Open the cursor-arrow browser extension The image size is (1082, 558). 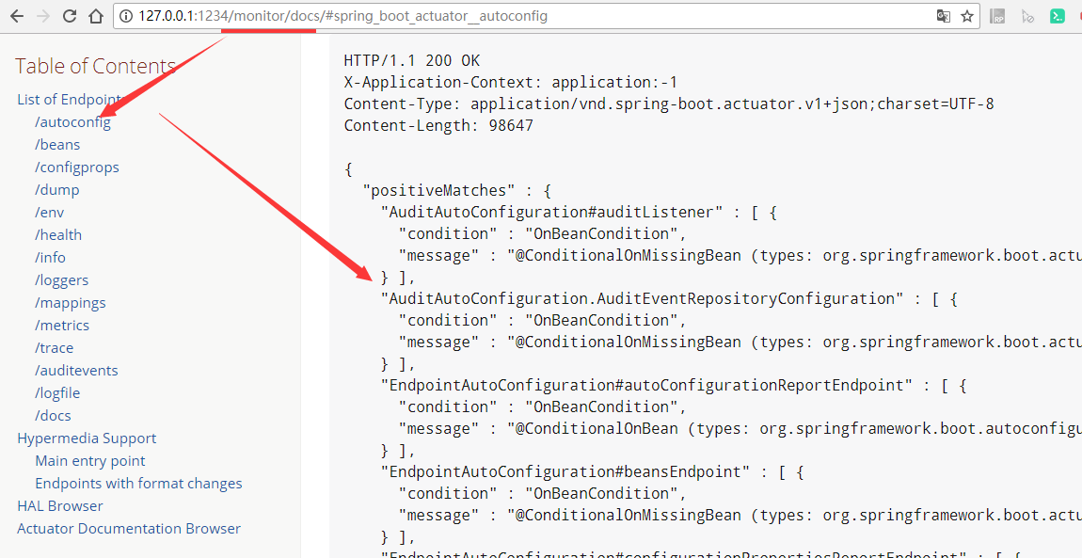coord(1027,17)
